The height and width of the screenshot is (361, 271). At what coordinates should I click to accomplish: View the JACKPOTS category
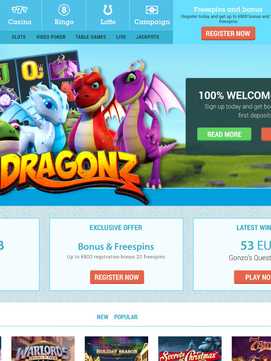tap(147, 37)
